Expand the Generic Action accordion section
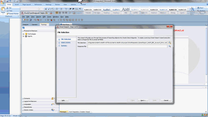The height and width of the screenshot is (117, 208). [29, 110]
